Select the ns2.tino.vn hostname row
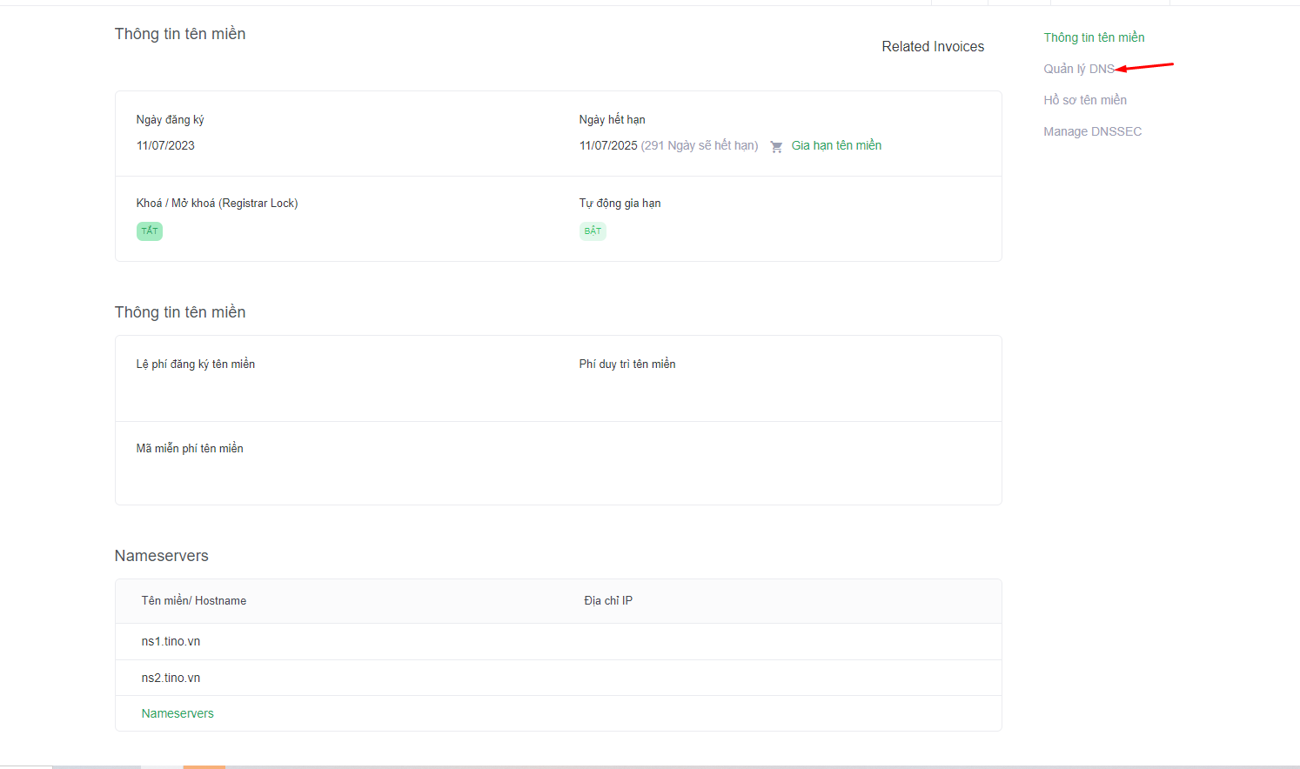This screenshot has width=1300, height=769. point(559,678)
